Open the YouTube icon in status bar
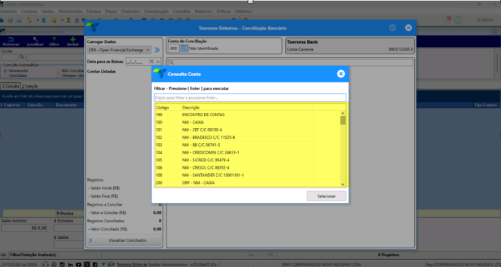This screenshot has height=267, width=501. 79,264
